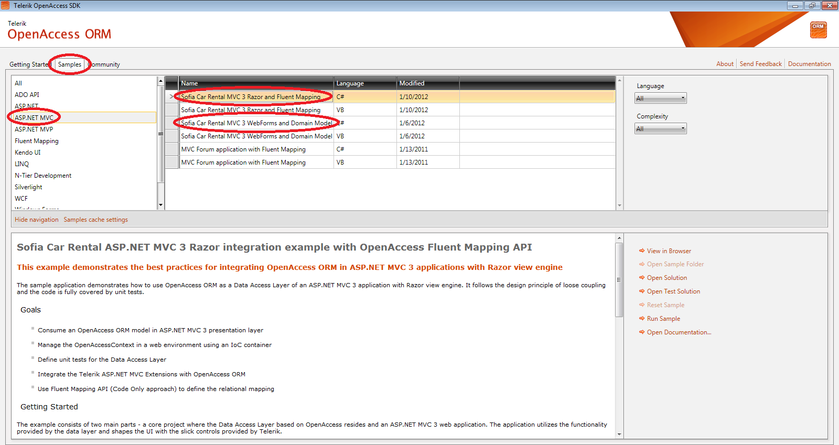
Task: Select the Samples tab
Action: tap(70, 64)
